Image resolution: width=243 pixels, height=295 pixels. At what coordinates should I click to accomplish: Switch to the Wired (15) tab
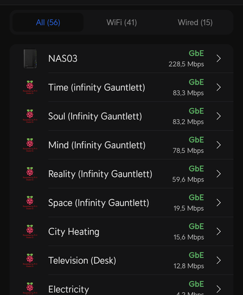coord(195,22)
